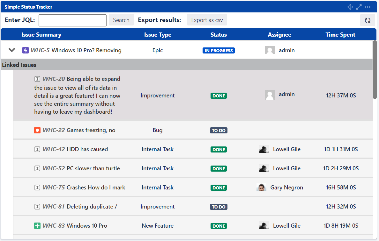379x241 pixels.
Task: Click the New Feature issue type cell
Action: [x=158, y=226]
